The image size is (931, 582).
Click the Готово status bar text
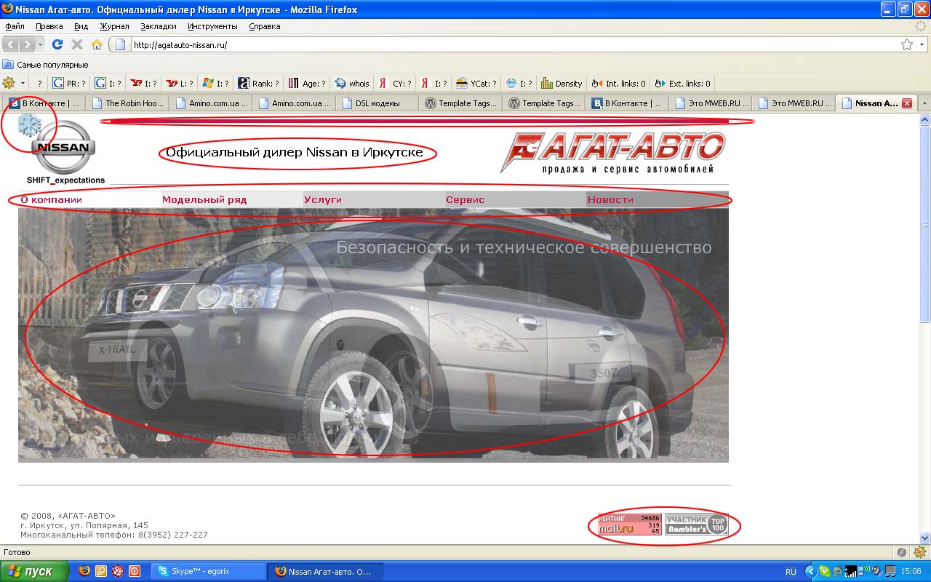[17, 552]
